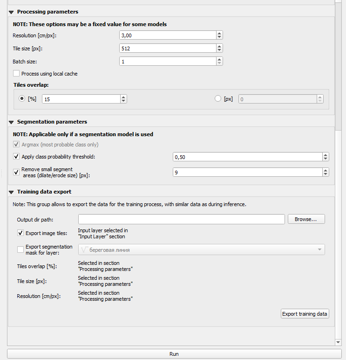Click the Export training data button

305,314
